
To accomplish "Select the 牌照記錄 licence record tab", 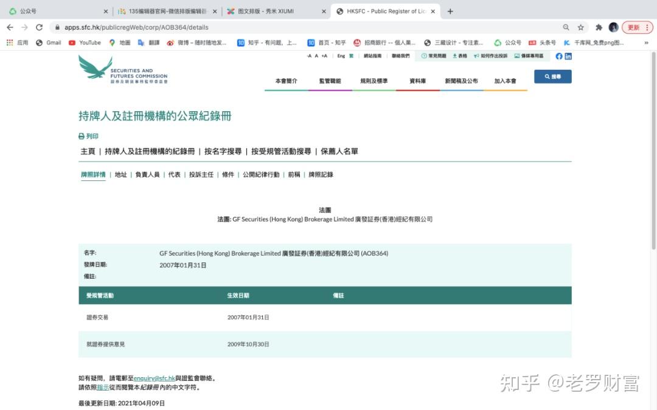I will [321, 174].
